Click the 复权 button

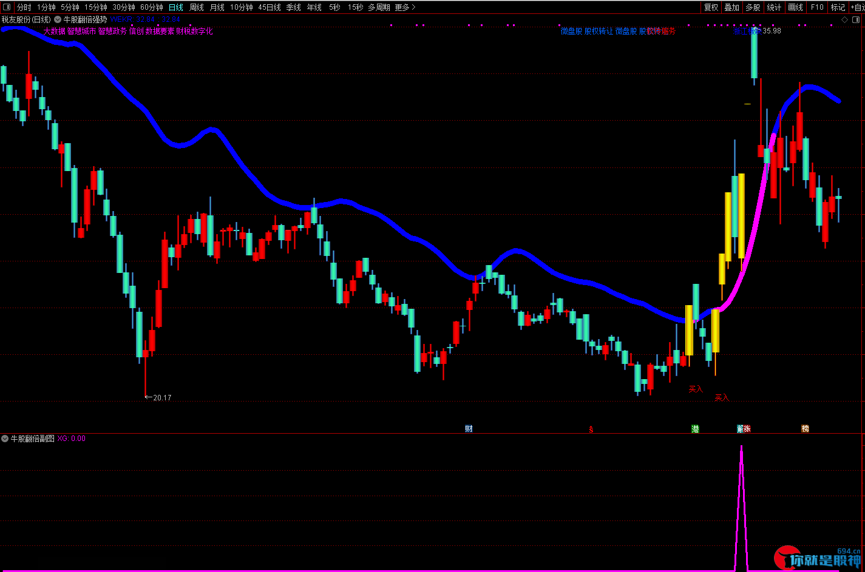point(711,7)
